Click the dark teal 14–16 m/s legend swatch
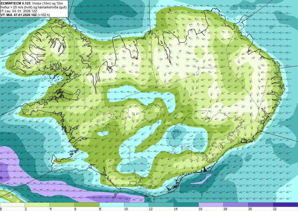The width and height of the screenshot is (298, 211). point(186,204)
